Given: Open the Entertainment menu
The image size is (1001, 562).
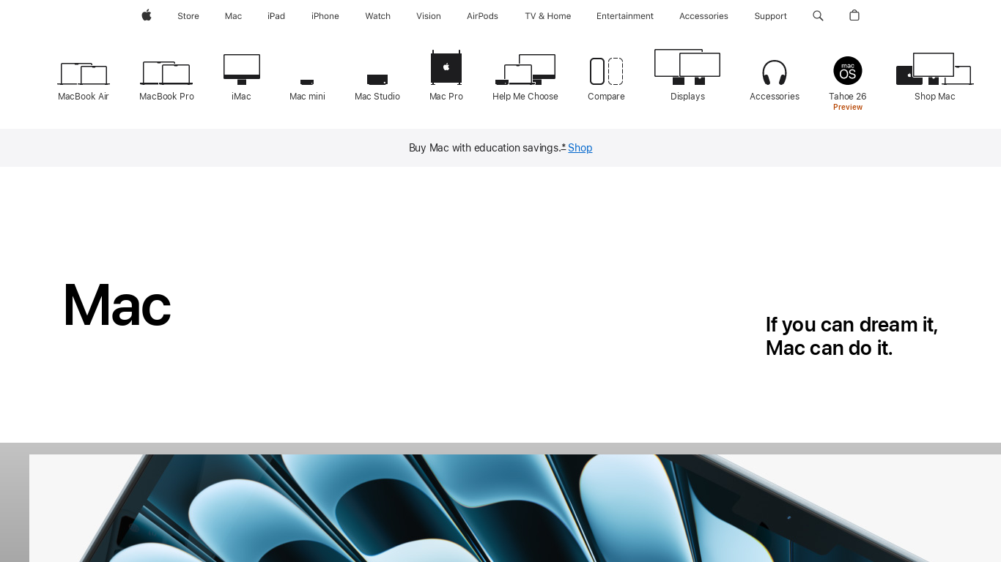Looking at the screenshot, I should 625,16.
